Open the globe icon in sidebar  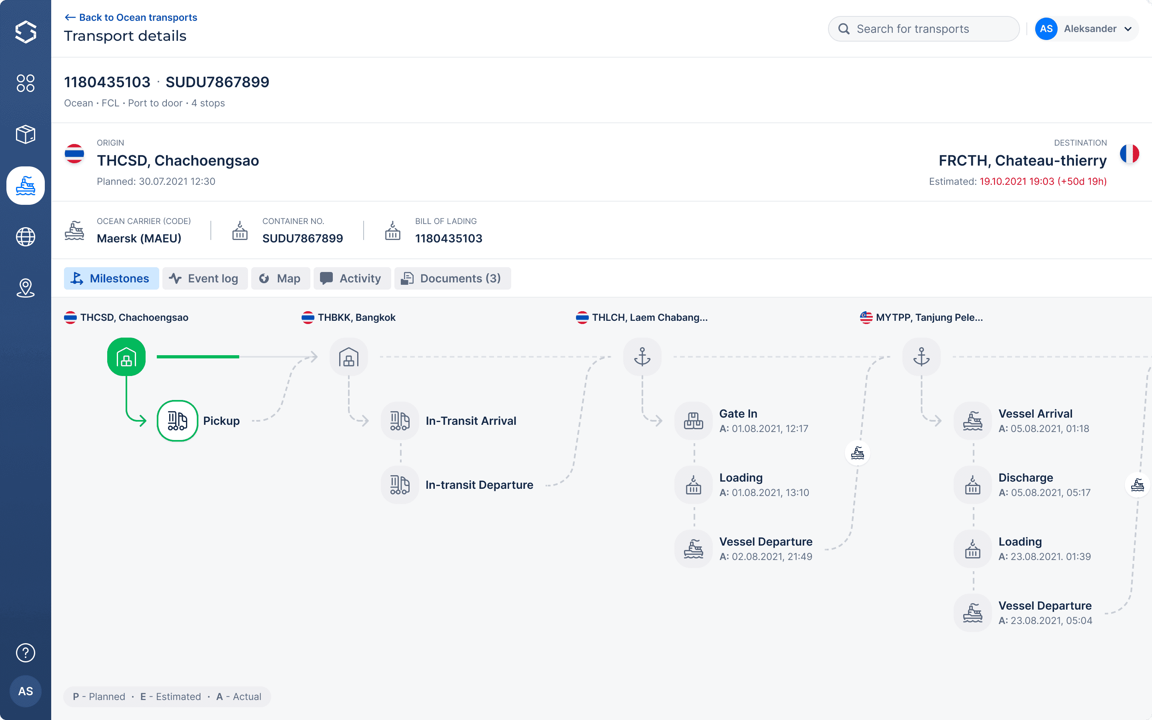click(25, 237)
